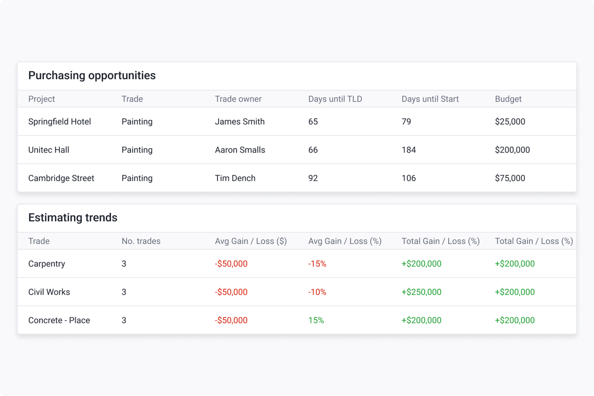Click Avg Gain / Loss (%) header
594x396 pixels.
point(345,241)
